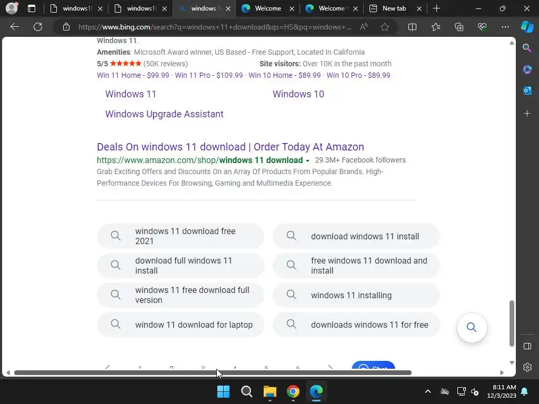Open a new browser tab
The height and width of the screenshot is (404, 539).
pos(436,8)
